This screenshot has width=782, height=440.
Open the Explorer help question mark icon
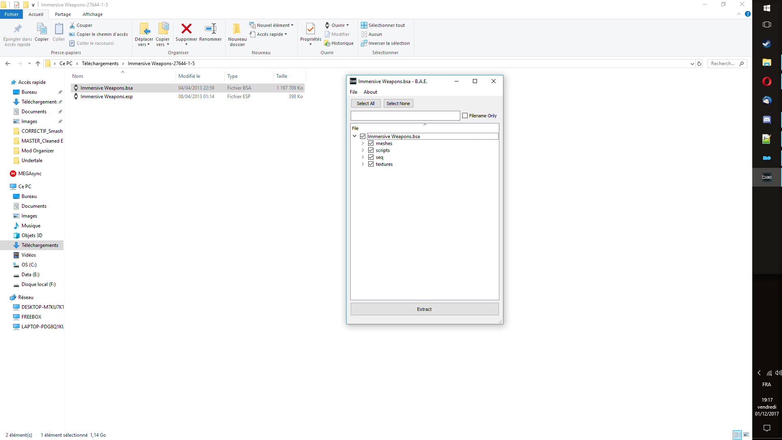pos(748,14)
